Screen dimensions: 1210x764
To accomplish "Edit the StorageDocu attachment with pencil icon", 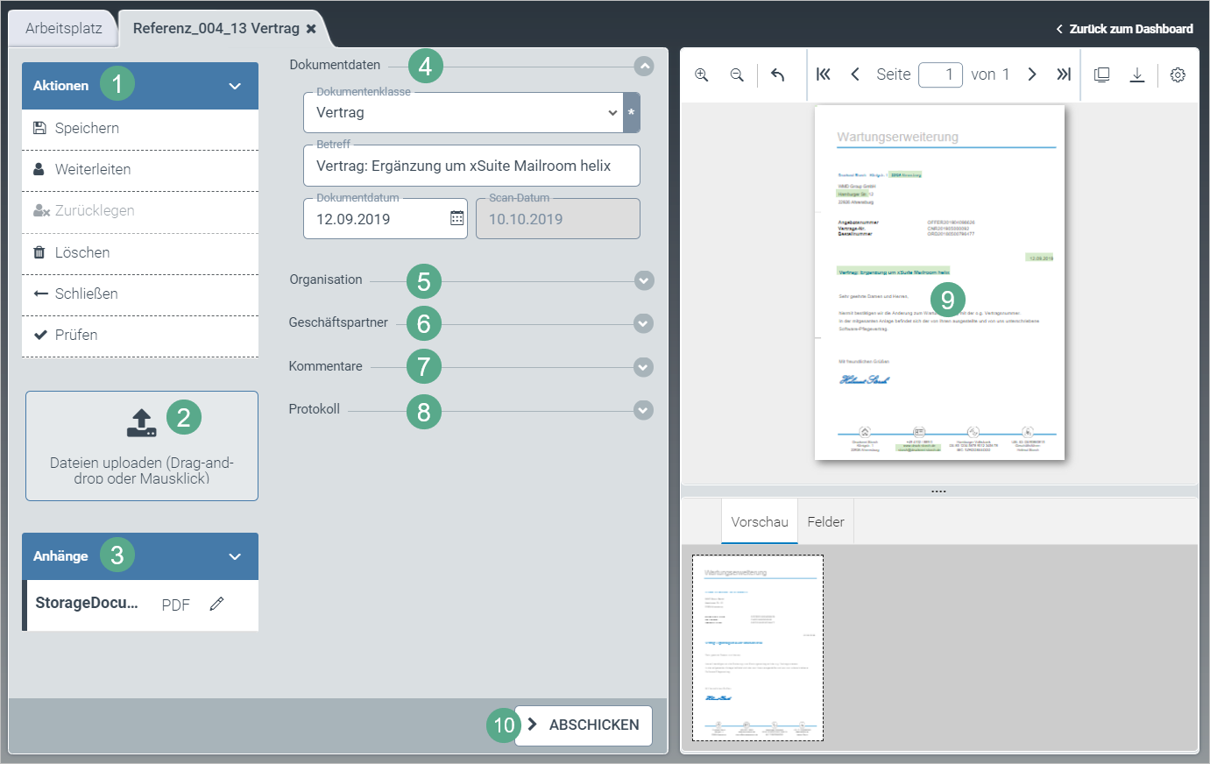I will (x=216, y=604).
